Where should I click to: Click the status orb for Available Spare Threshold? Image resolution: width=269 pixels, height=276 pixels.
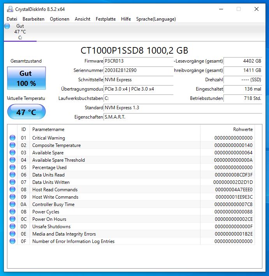(12, 160)
